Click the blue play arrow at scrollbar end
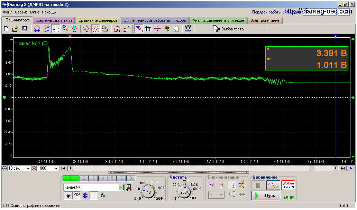 click(x=351, y=168)
